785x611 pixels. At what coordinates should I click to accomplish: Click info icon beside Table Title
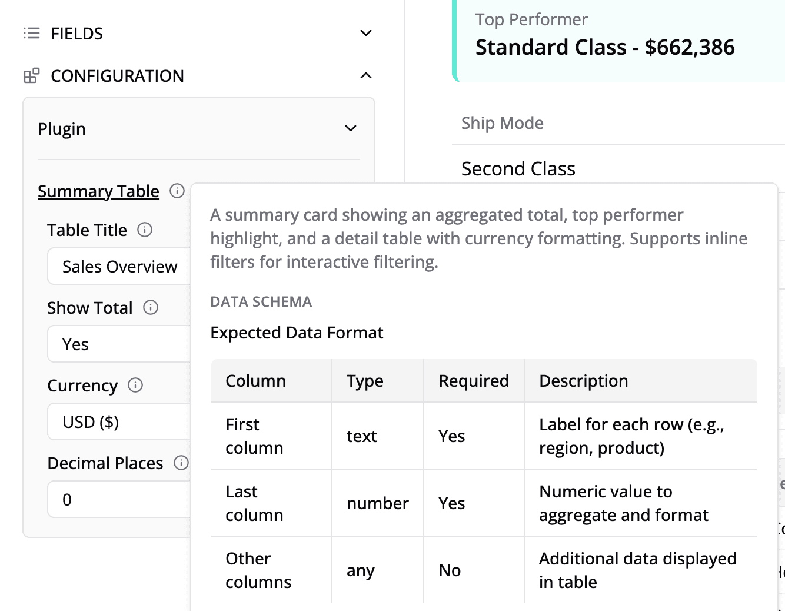click(x=145, y=230)
